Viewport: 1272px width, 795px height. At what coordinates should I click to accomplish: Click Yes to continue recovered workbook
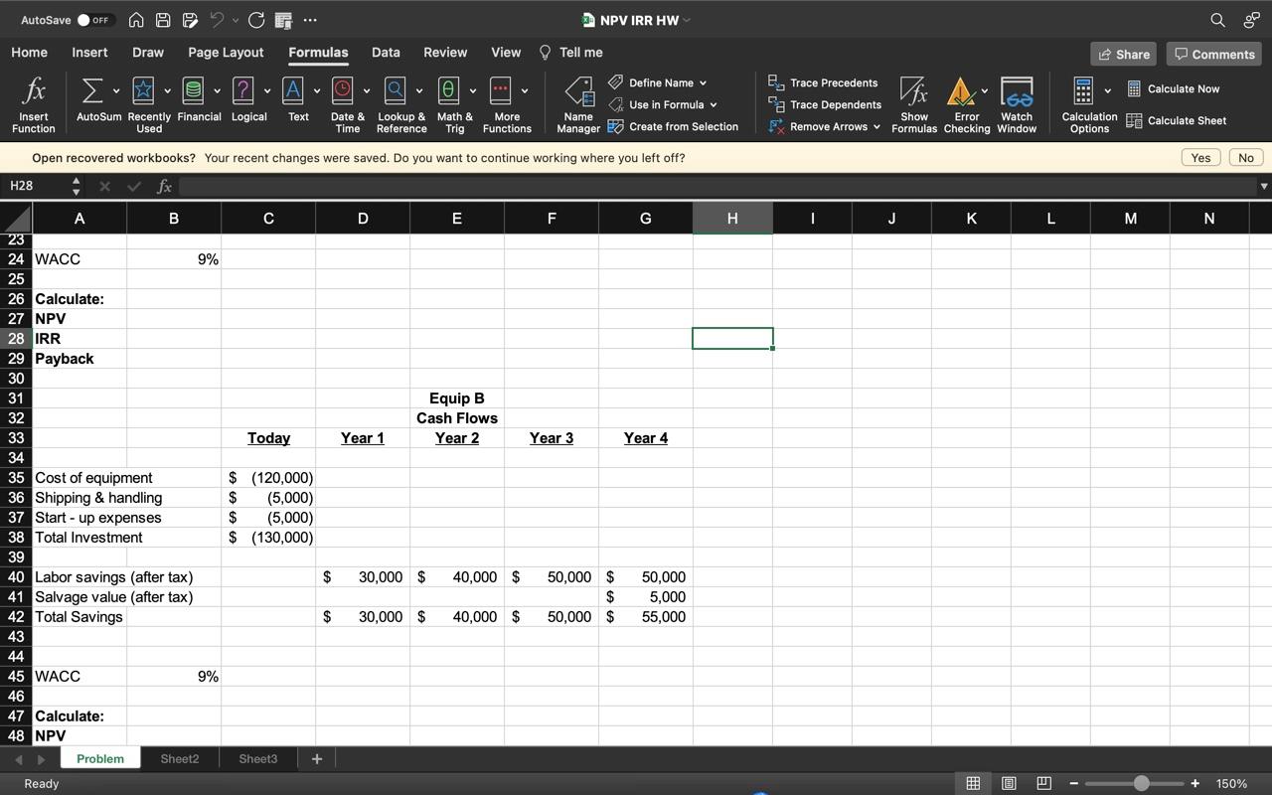(1199, 157)
